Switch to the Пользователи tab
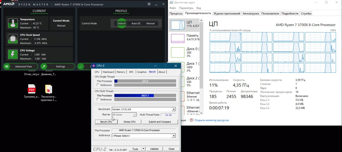 (x=270, y=13)
